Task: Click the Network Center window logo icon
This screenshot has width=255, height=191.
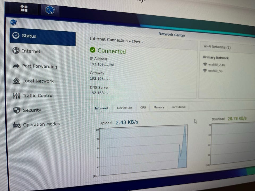Action: (13, 22)
